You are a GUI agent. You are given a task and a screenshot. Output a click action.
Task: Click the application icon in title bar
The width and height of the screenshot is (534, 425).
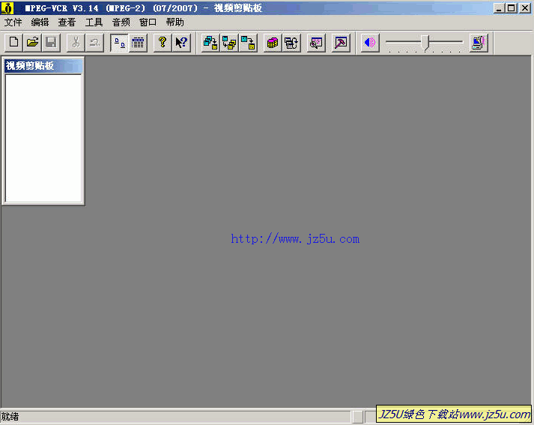[7, 7]
